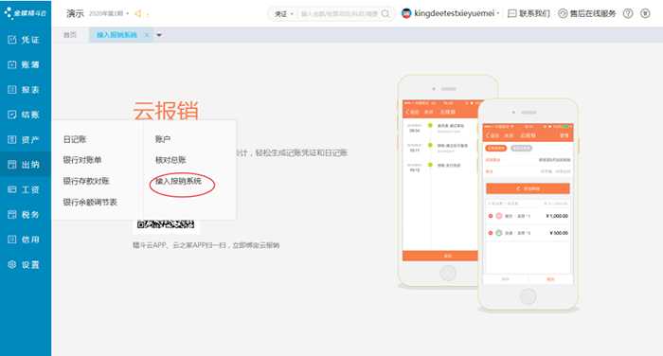The image size is (663, 356).
Task: Choose 接入报销系统 from the submenu
Action: click(x=178, y=181)
